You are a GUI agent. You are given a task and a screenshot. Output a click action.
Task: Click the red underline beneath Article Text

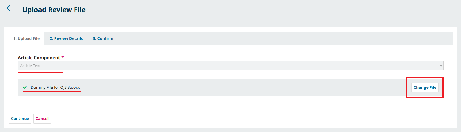click(40, 72)
